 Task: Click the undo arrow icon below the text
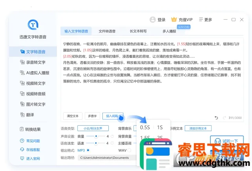[x=216, y=118]
